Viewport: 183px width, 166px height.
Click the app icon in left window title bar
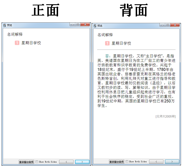[x=5, y=25]
